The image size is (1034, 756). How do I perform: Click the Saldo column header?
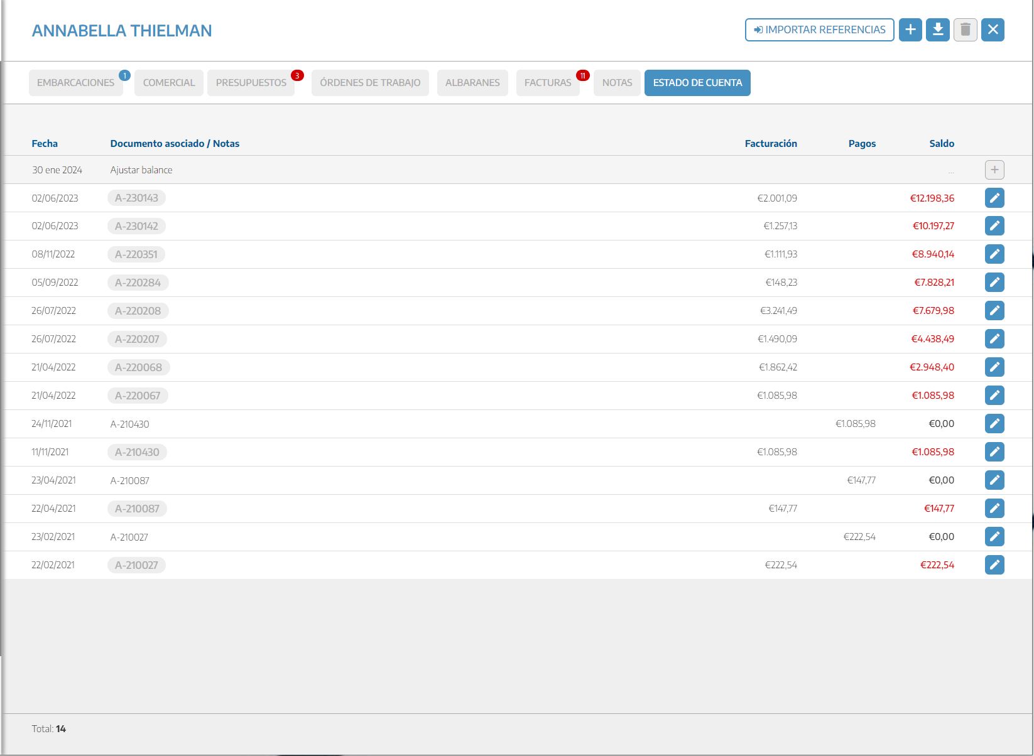941,144
